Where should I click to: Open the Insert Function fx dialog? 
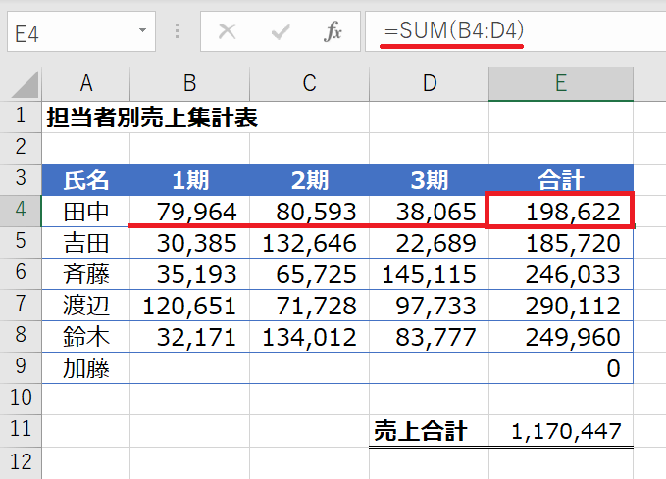pos(333,32)
